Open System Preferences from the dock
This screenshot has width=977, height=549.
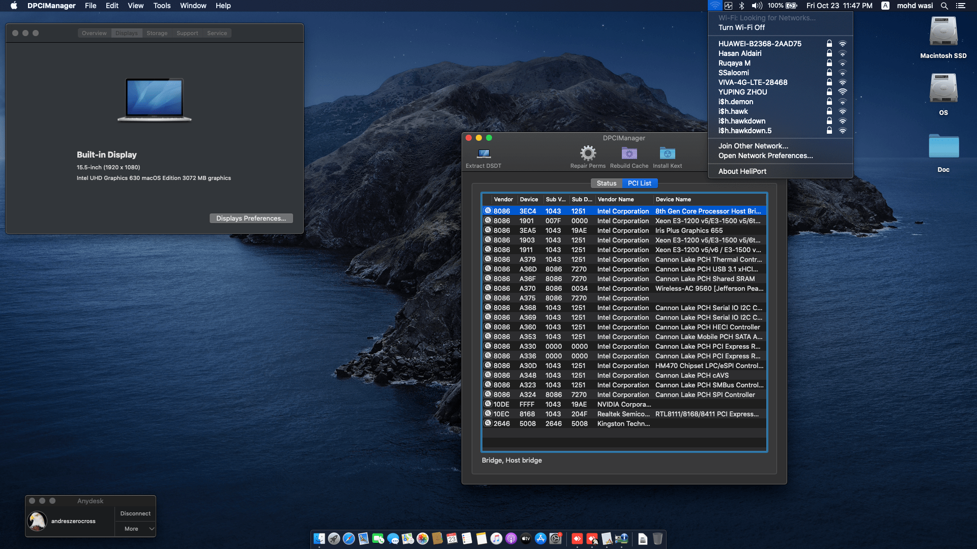pos(555,539)
